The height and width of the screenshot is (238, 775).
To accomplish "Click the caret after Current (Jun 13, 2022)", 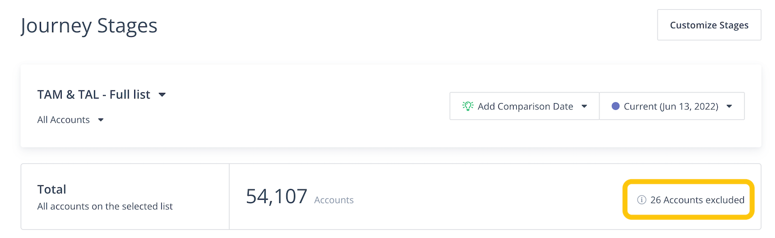I will coord(729,106).
